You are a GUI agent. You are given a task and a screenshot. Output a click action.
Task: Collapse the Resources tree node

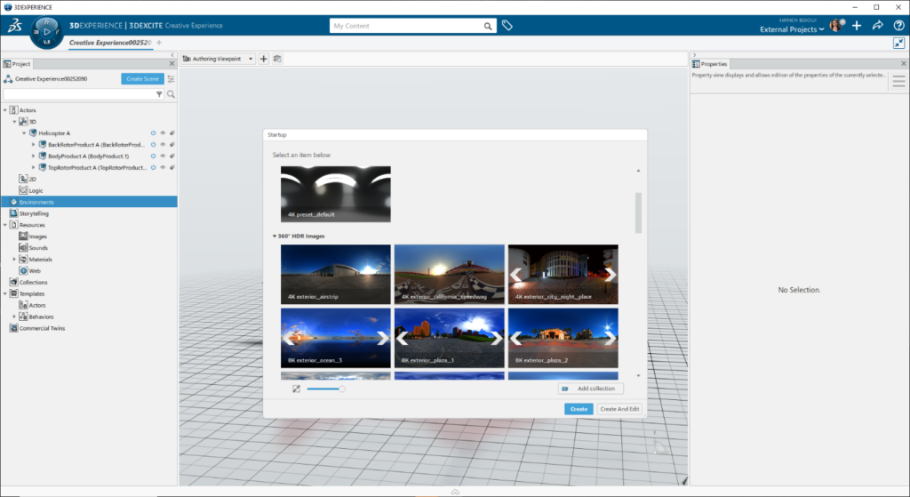[5, 225]
